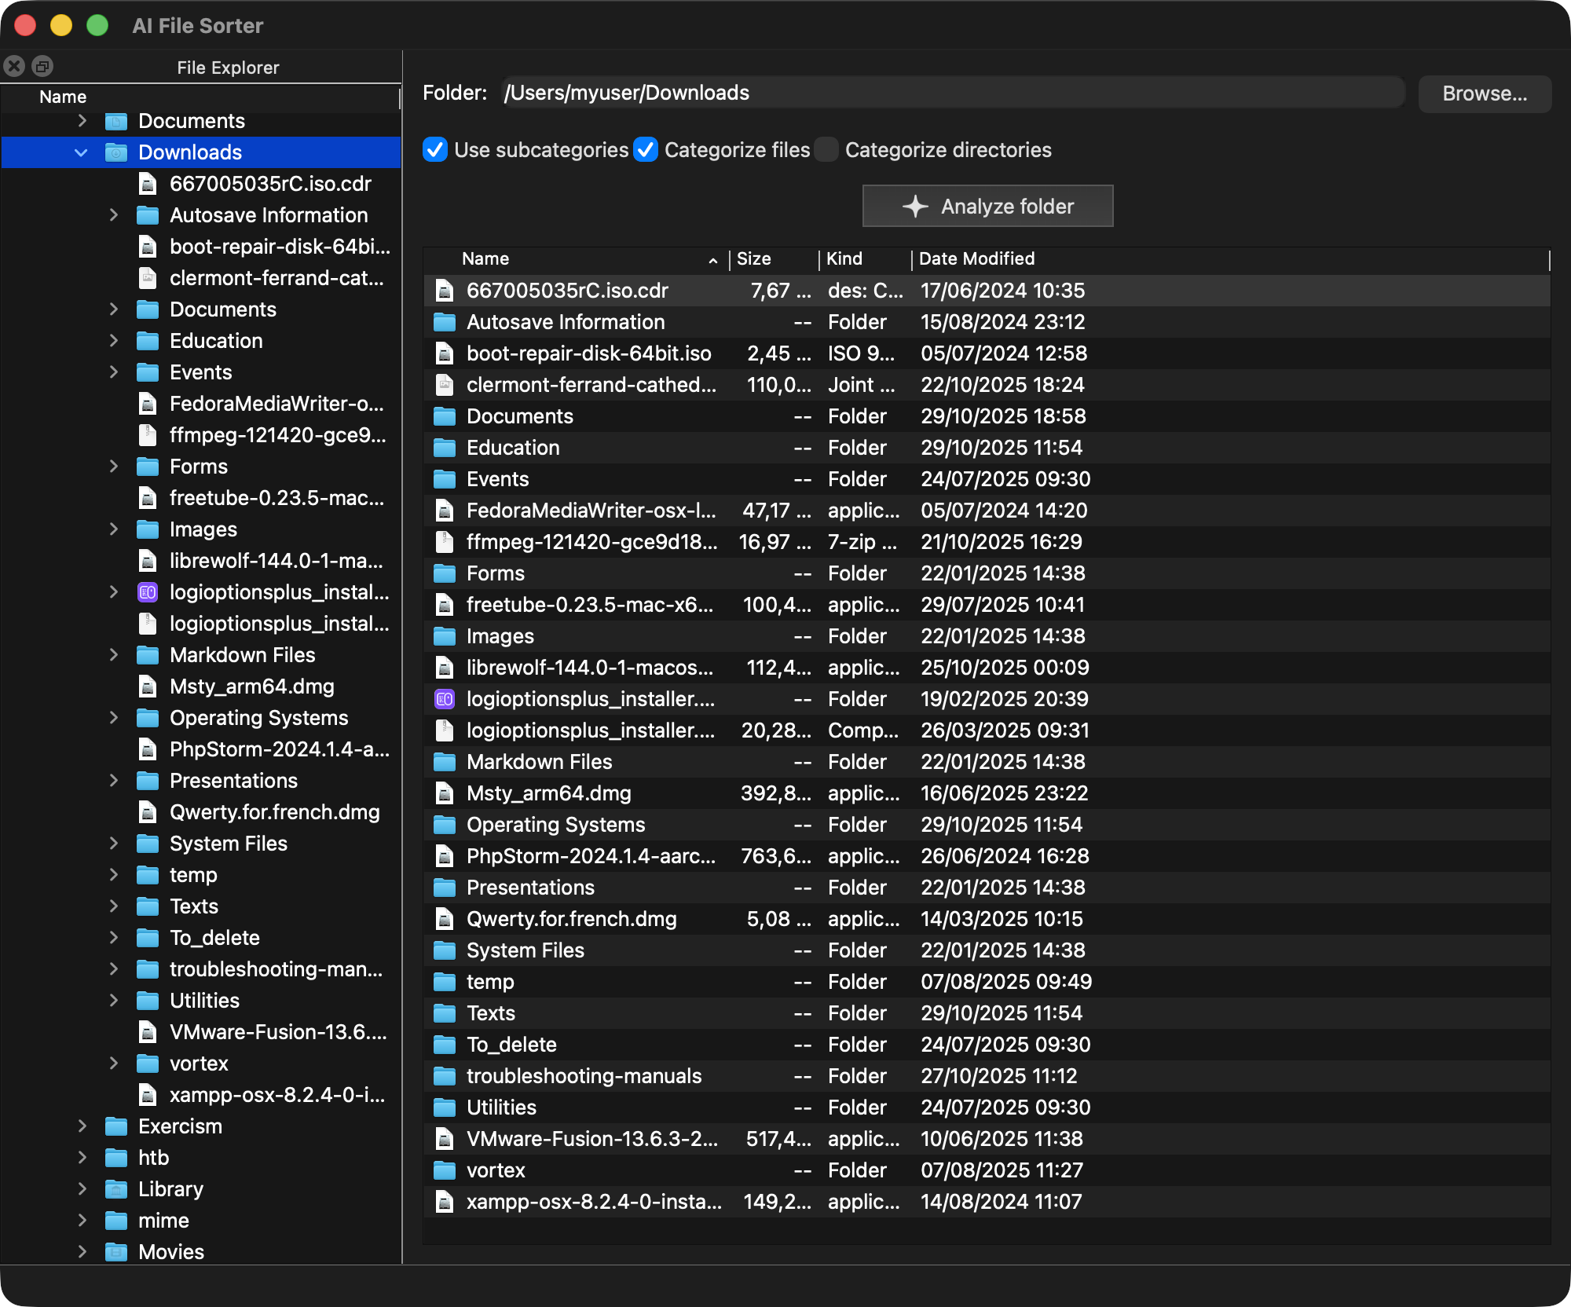Enable Categorize directories
Screen dimensions: 1571x1307
pyautogui.click(x=826, y=150)
